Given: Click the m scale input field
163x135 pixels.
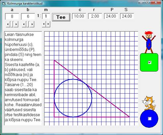Looking at the screenshot, I should click(46, 16).
